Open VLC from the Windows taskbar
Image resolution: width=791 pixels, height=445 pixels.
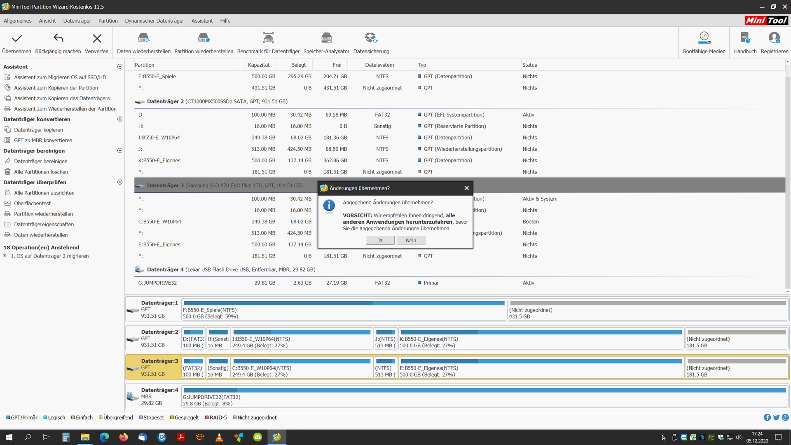[219, 437]
